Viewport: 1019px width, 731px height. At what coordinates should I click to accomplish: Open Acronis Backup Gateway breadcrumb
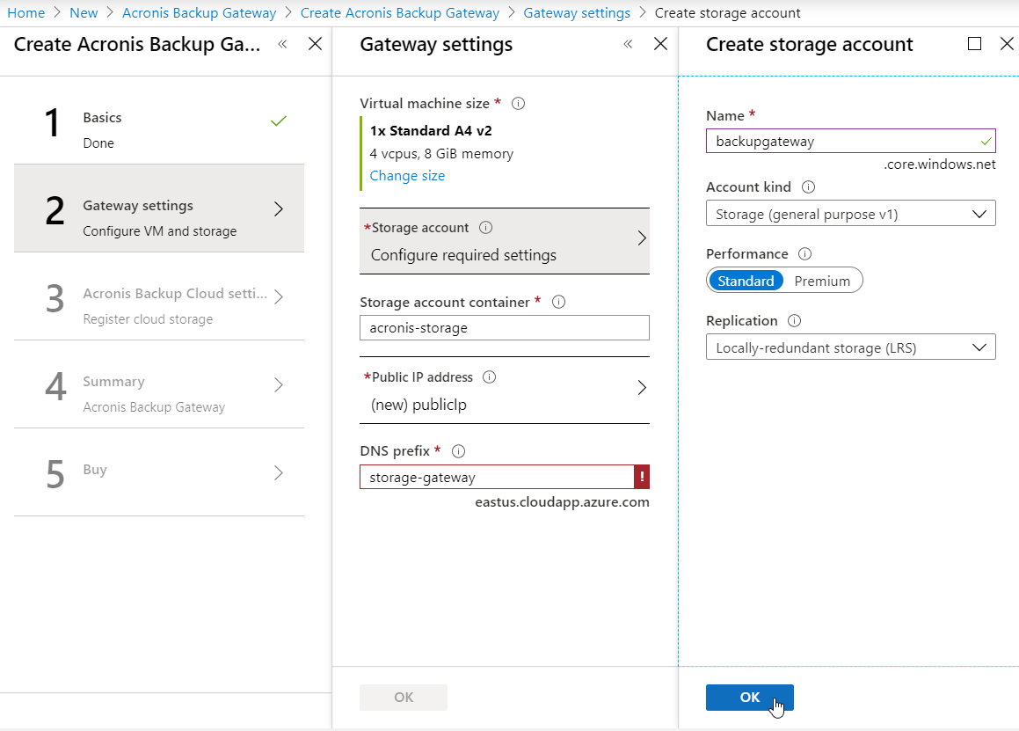click(x=199, y=13)
